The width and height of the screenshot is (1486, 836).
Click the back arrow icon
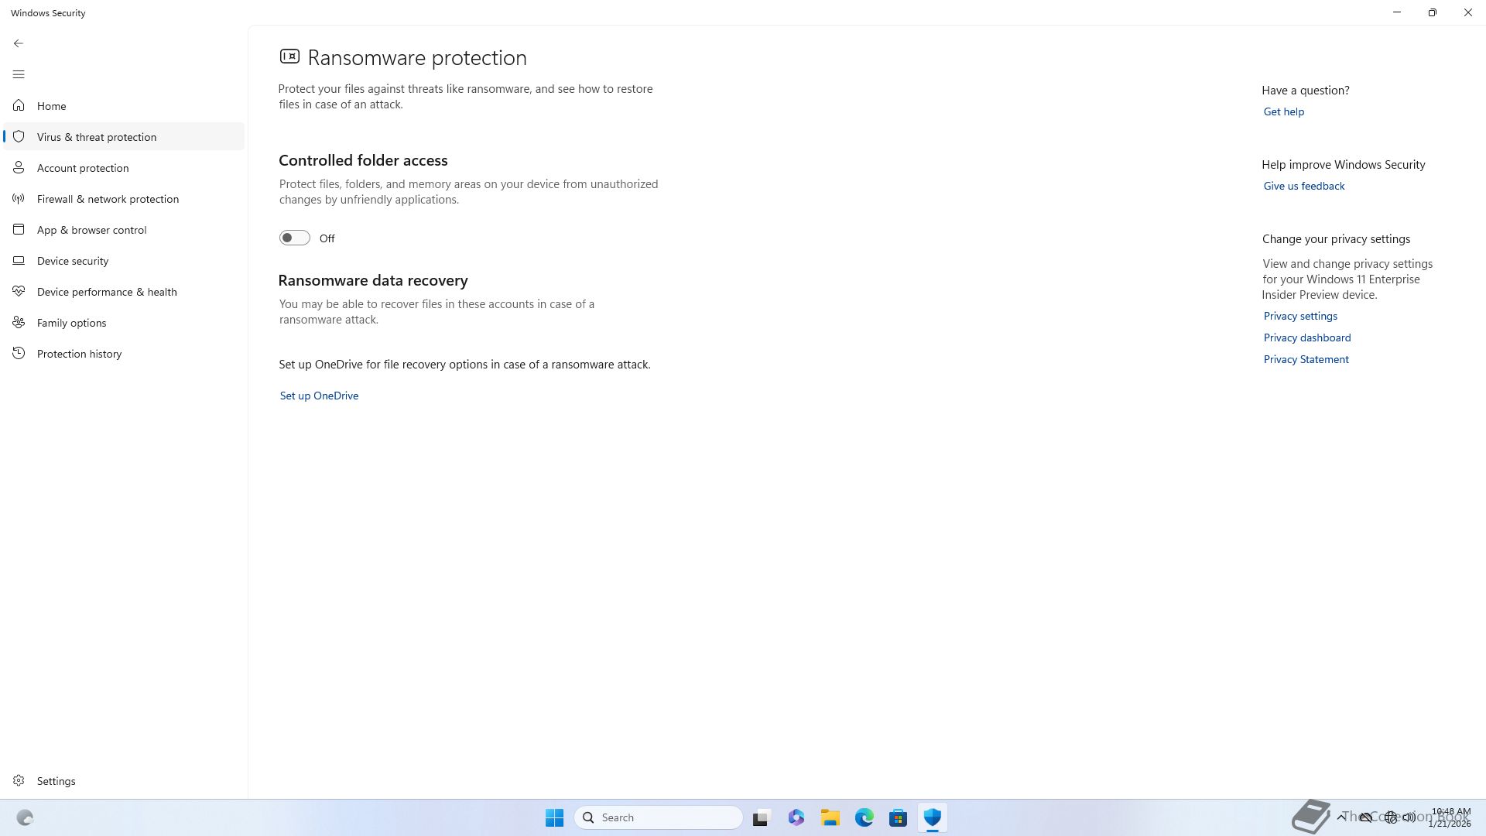click(19, 43)
